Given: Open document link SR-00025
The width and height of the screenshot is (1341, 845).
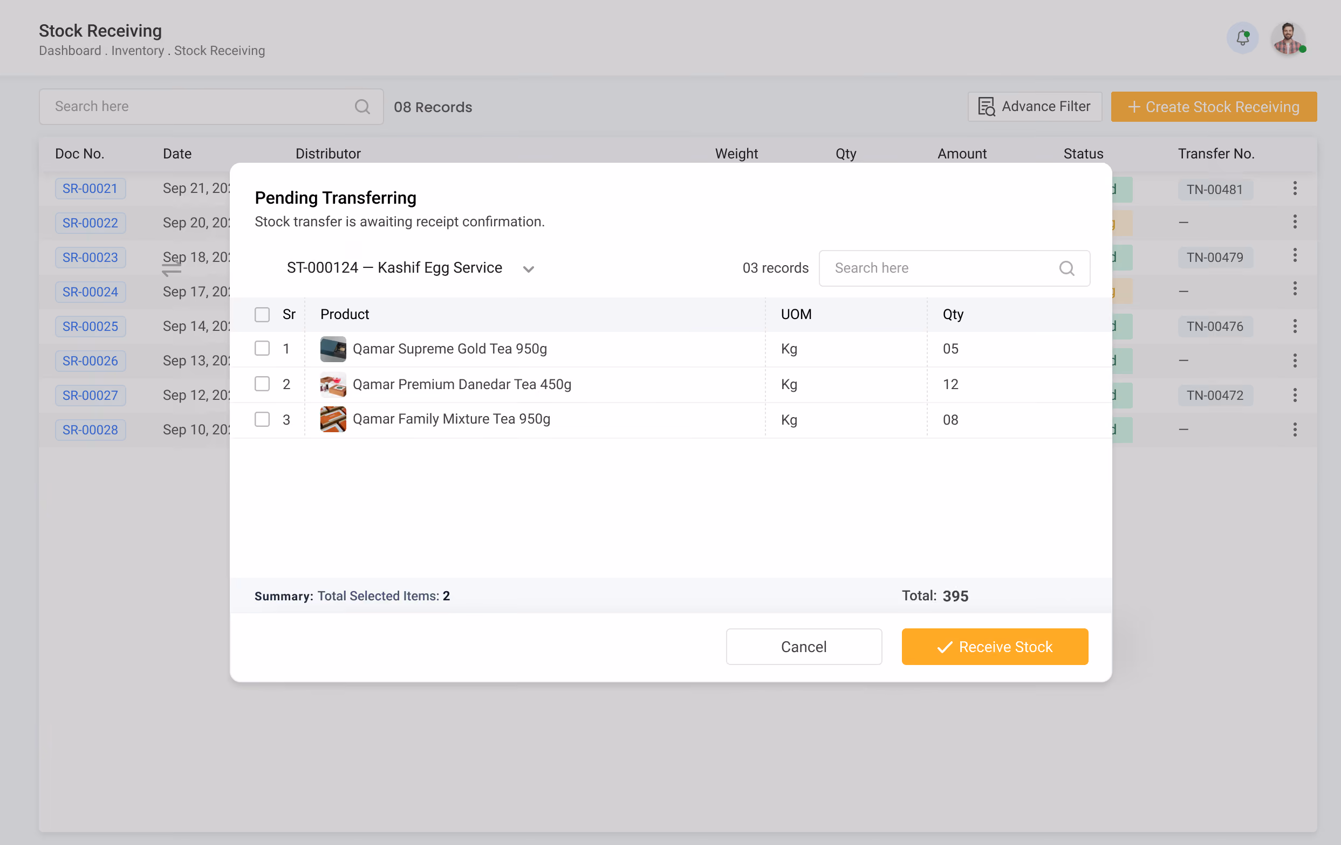Looking at the screenshot, I should coord(90,327).
